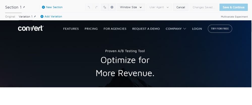Click the pencil icon next to Section 1

pyautogui.click(x=24, y=7)
